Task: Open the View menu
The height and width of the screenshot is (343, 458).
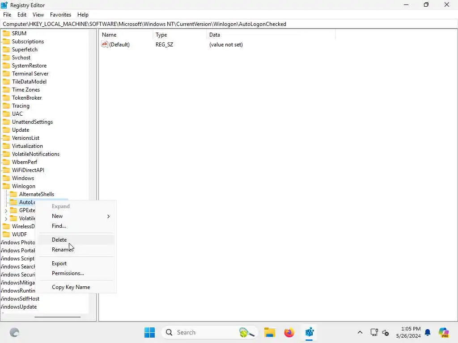Action: click(x=38, y=15)
